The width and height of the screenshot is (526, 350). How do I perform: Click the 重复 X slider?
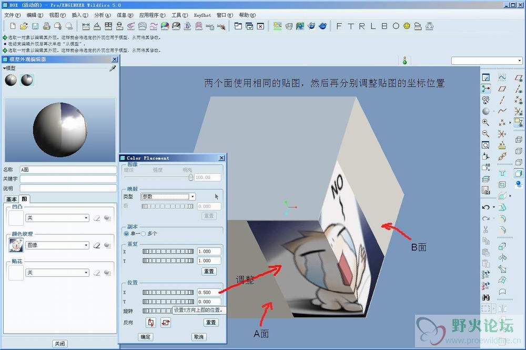[x=168, y=252]
